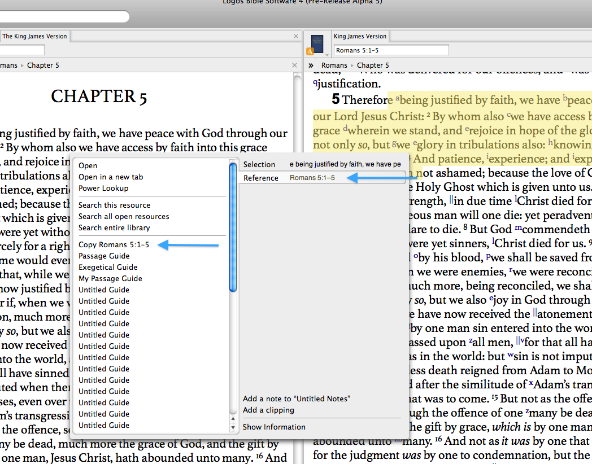Select Search this resource
Viewport: 592px width, 464px height.
114,205
